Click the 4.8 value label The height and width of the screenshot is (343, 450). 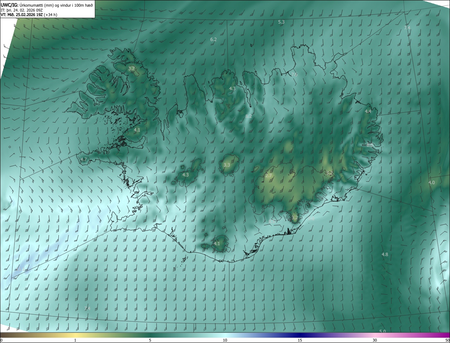(385, 254)
